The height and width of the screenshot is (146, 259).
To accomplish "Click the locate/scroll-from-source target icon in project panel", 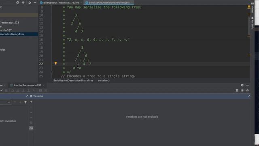I will click(18, 3).
